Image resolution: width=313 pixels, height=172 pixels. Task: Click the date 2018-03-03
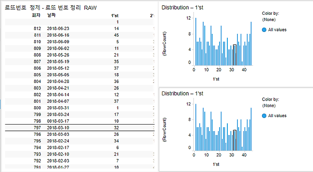[58, 134]
